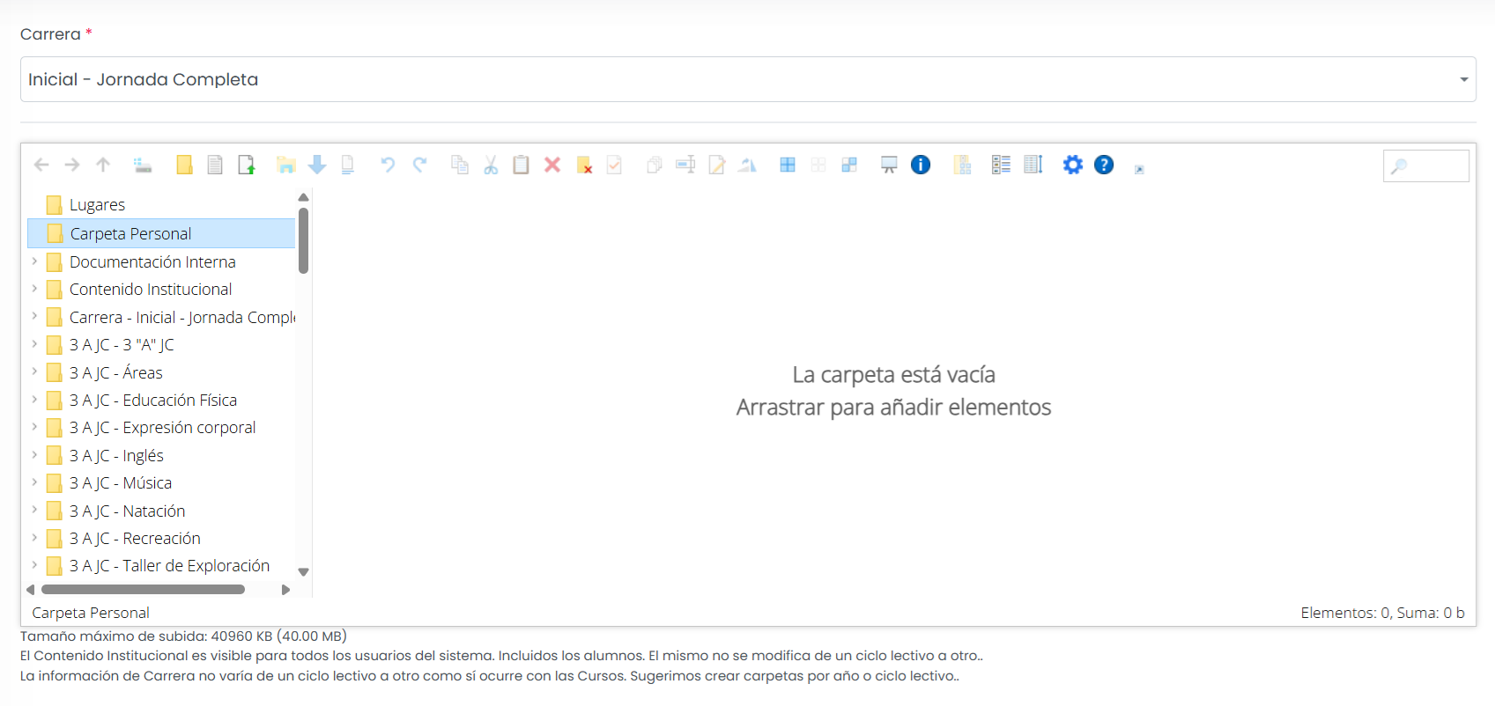Image resolution: width=1495 pixels, height=706 pixels.
Task: Open sort options in the toolbar
Action: click(1033, 165)
